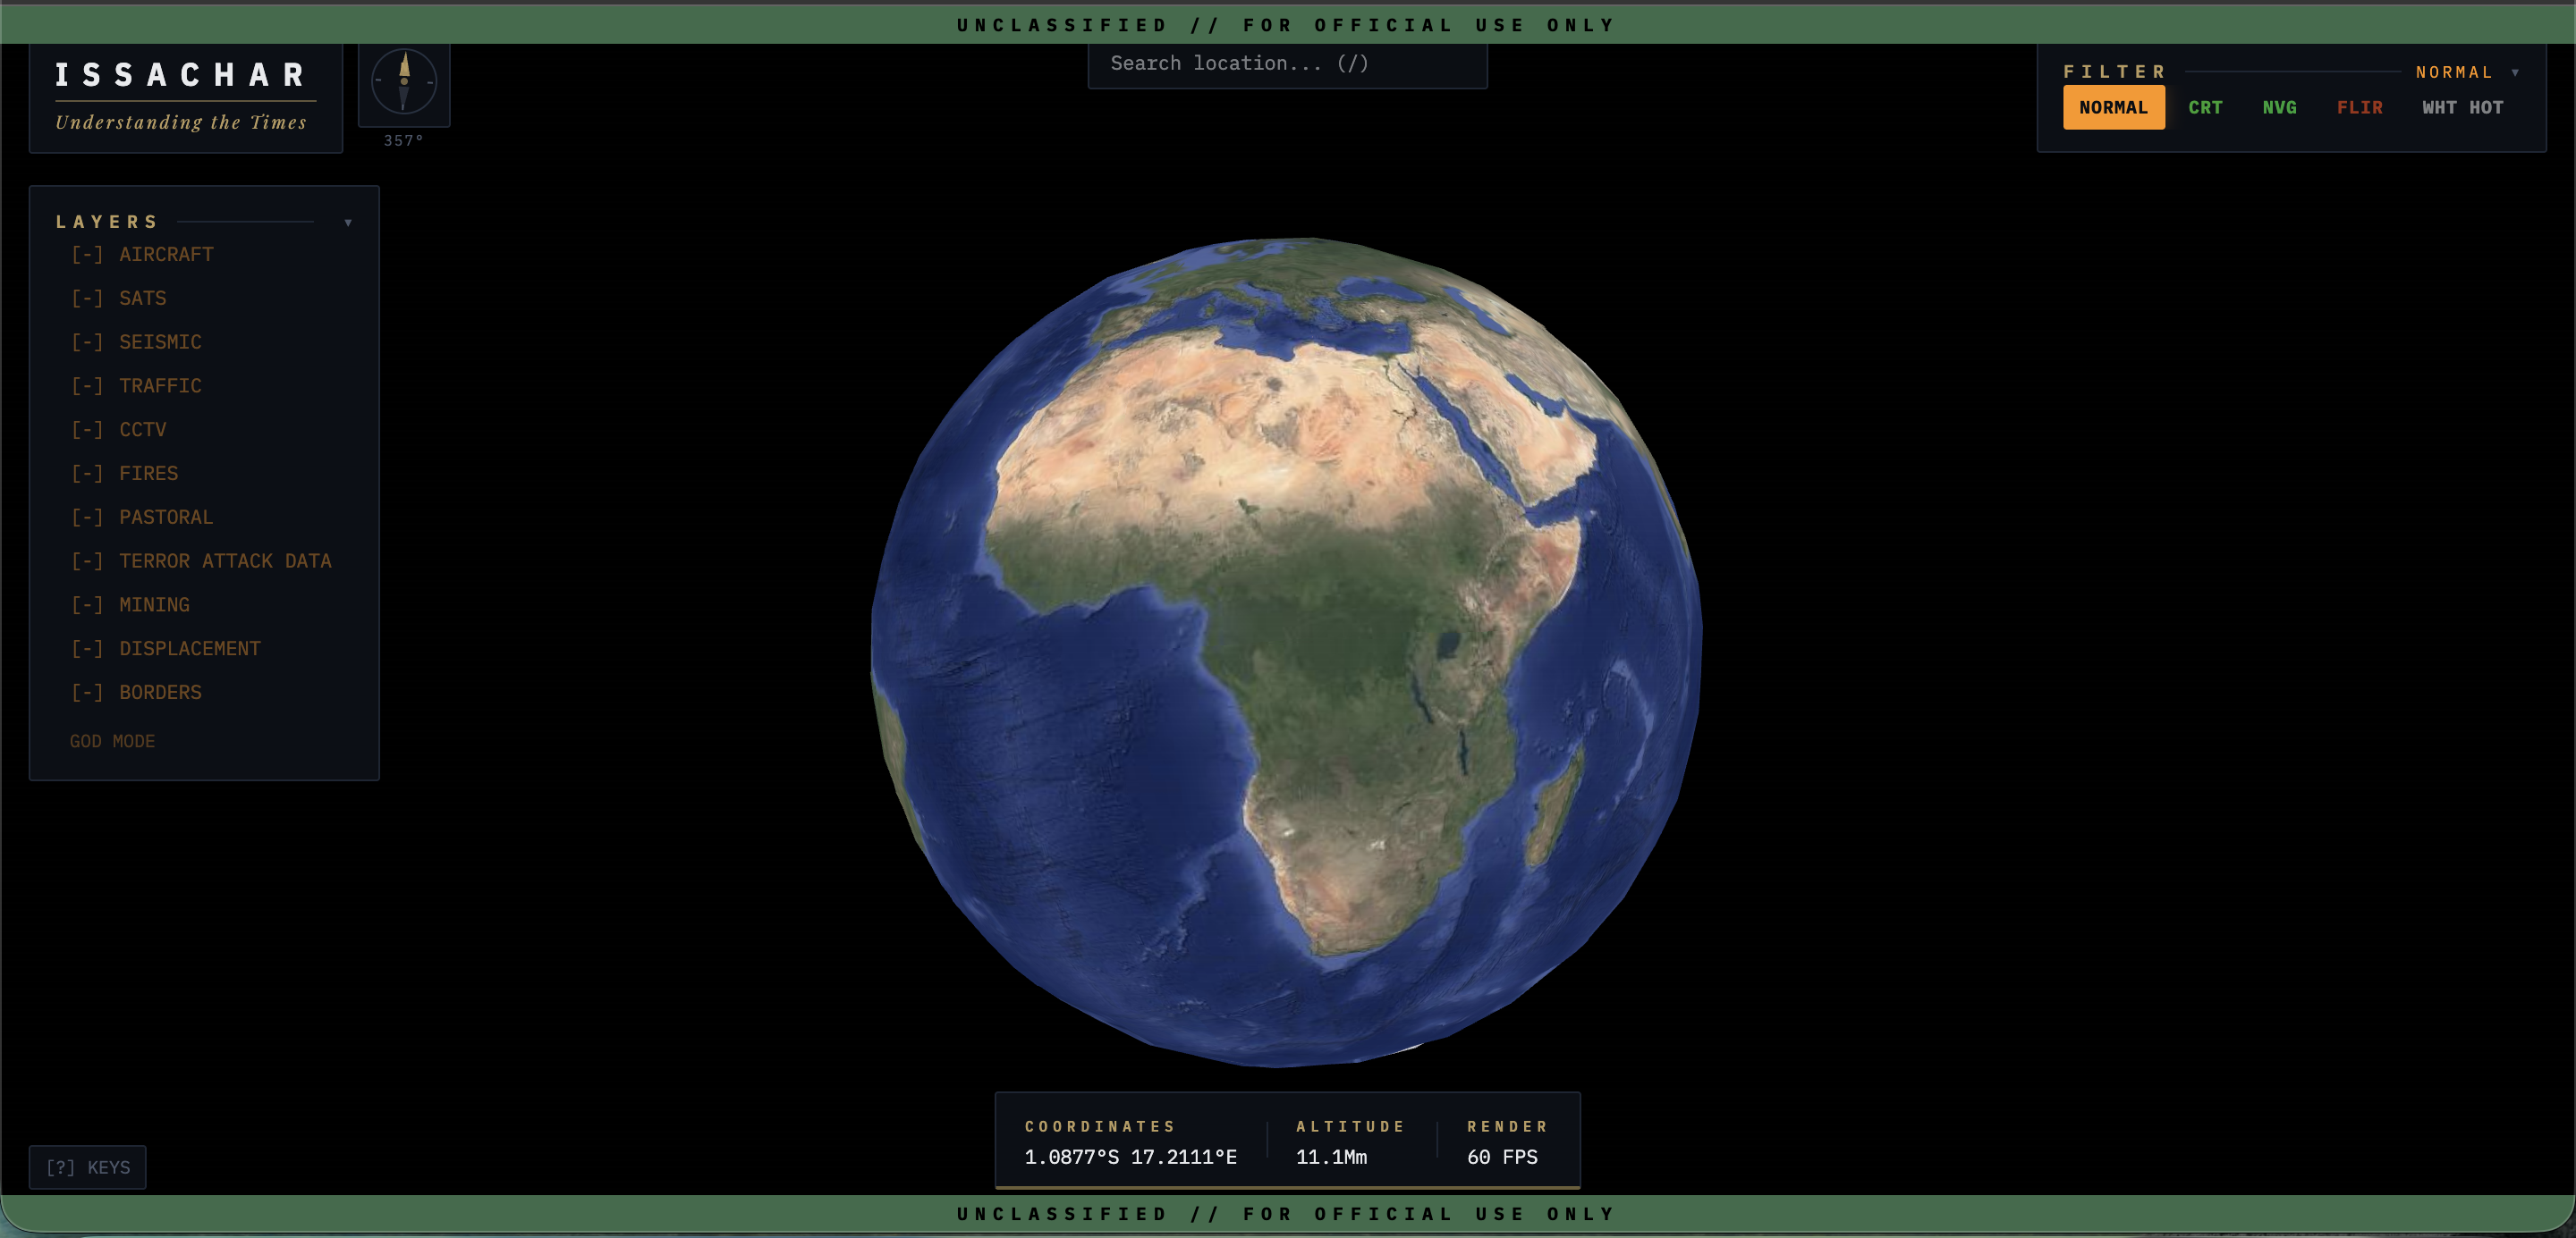Activate GOD MODE

(112, 743)
